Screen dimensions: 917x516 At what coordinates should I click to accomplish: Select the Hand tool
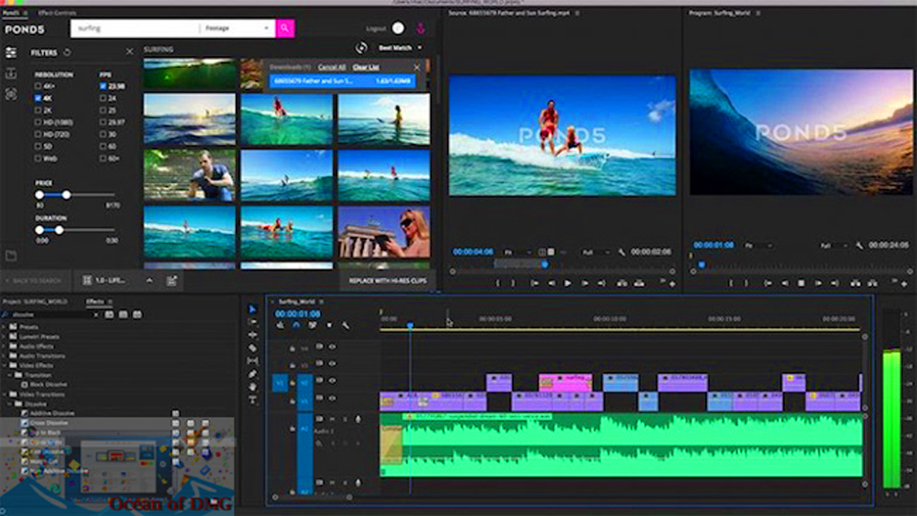[x=252, y=387]
